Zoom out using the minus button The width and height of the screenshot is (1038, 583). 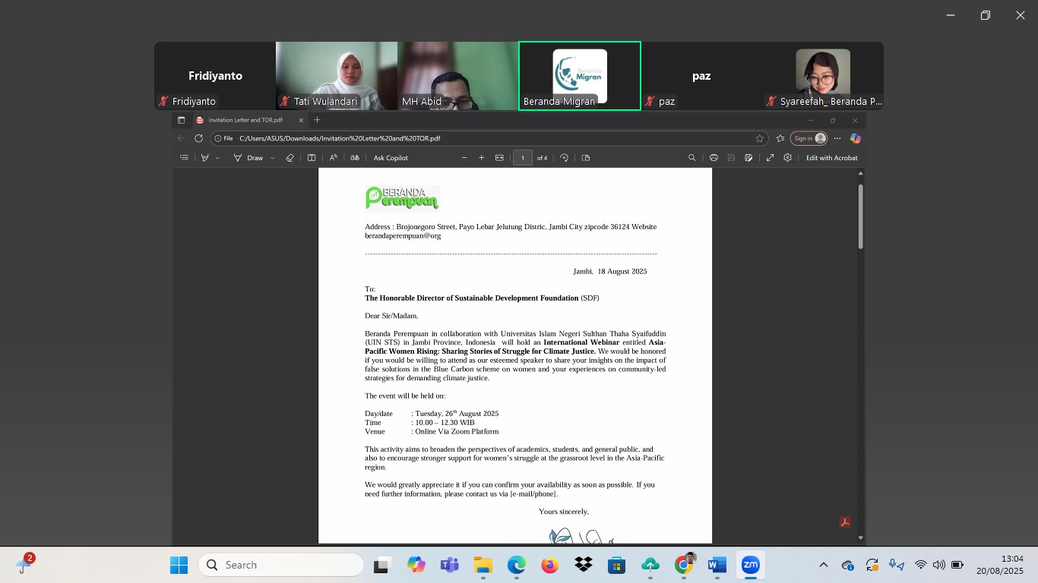[x=464, y=158]
